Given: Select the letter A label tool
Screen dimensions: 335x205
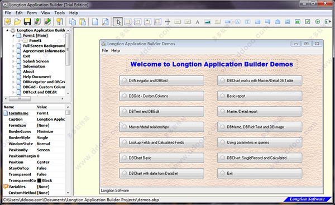Looking at the screenshot, I should tap(198, 22).
